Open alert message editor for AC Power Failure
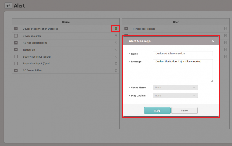Image resolution: width=232 pixels, height=146 pixels. click(116, 70)
